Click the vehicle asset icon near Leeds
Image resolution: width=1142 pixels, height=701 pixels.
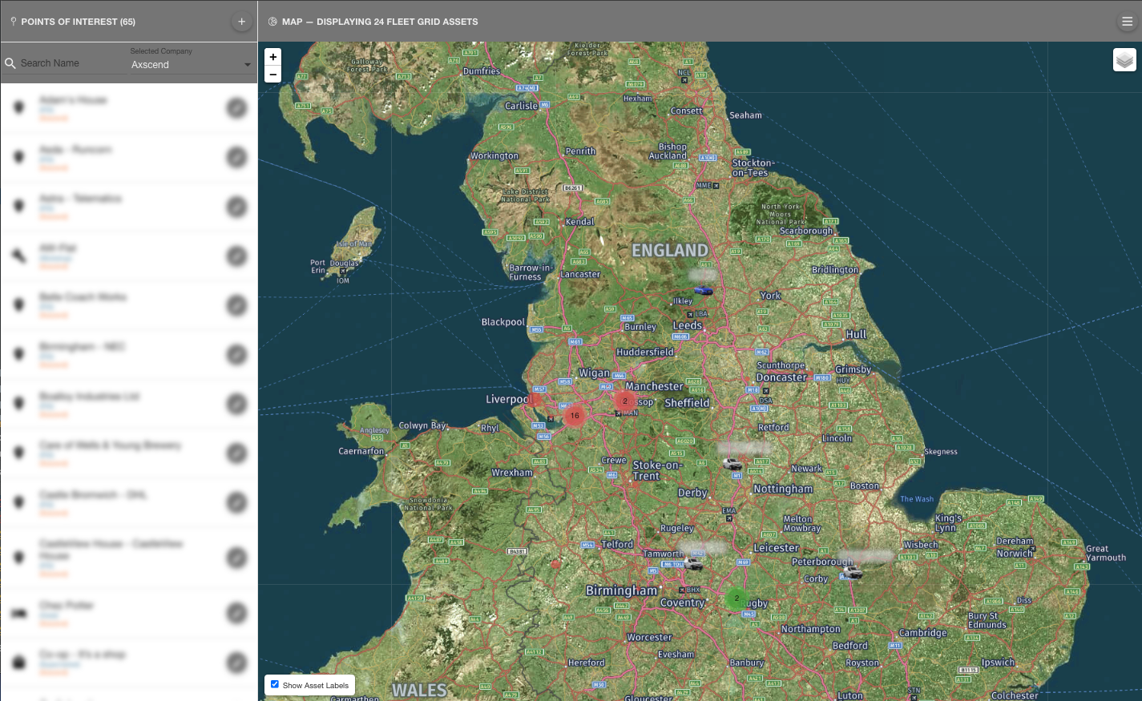tap(704, 292)
